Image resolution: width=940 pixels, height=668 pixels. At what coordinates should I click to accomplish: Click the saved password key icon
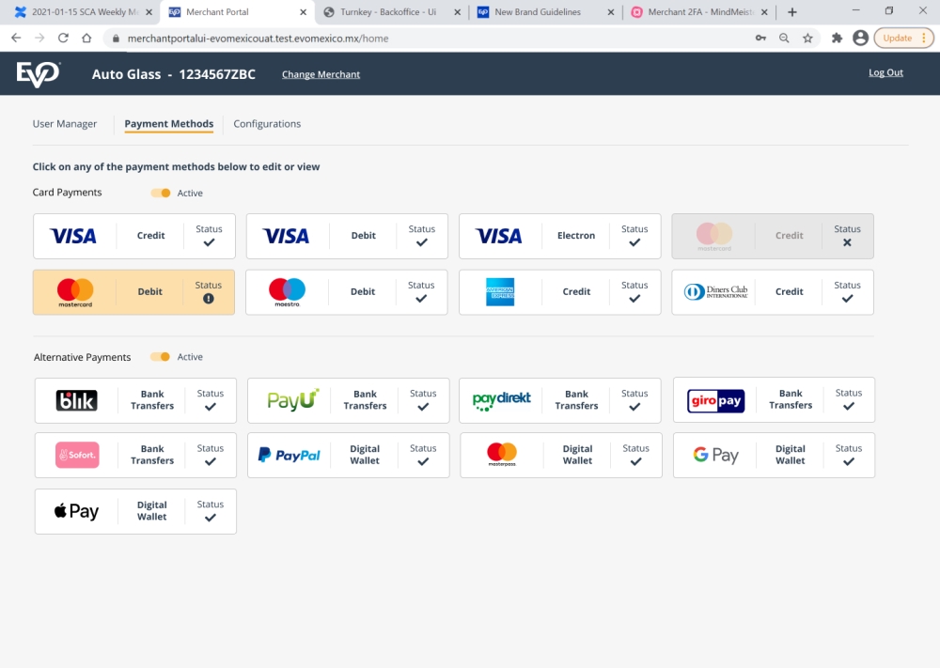click(x=760, y=38)
